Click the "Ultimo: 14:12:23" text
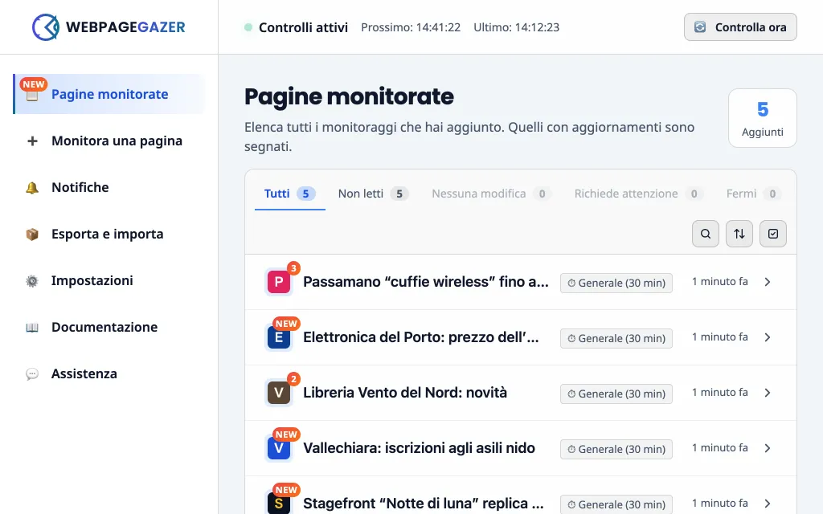 [x=517, y=27]
